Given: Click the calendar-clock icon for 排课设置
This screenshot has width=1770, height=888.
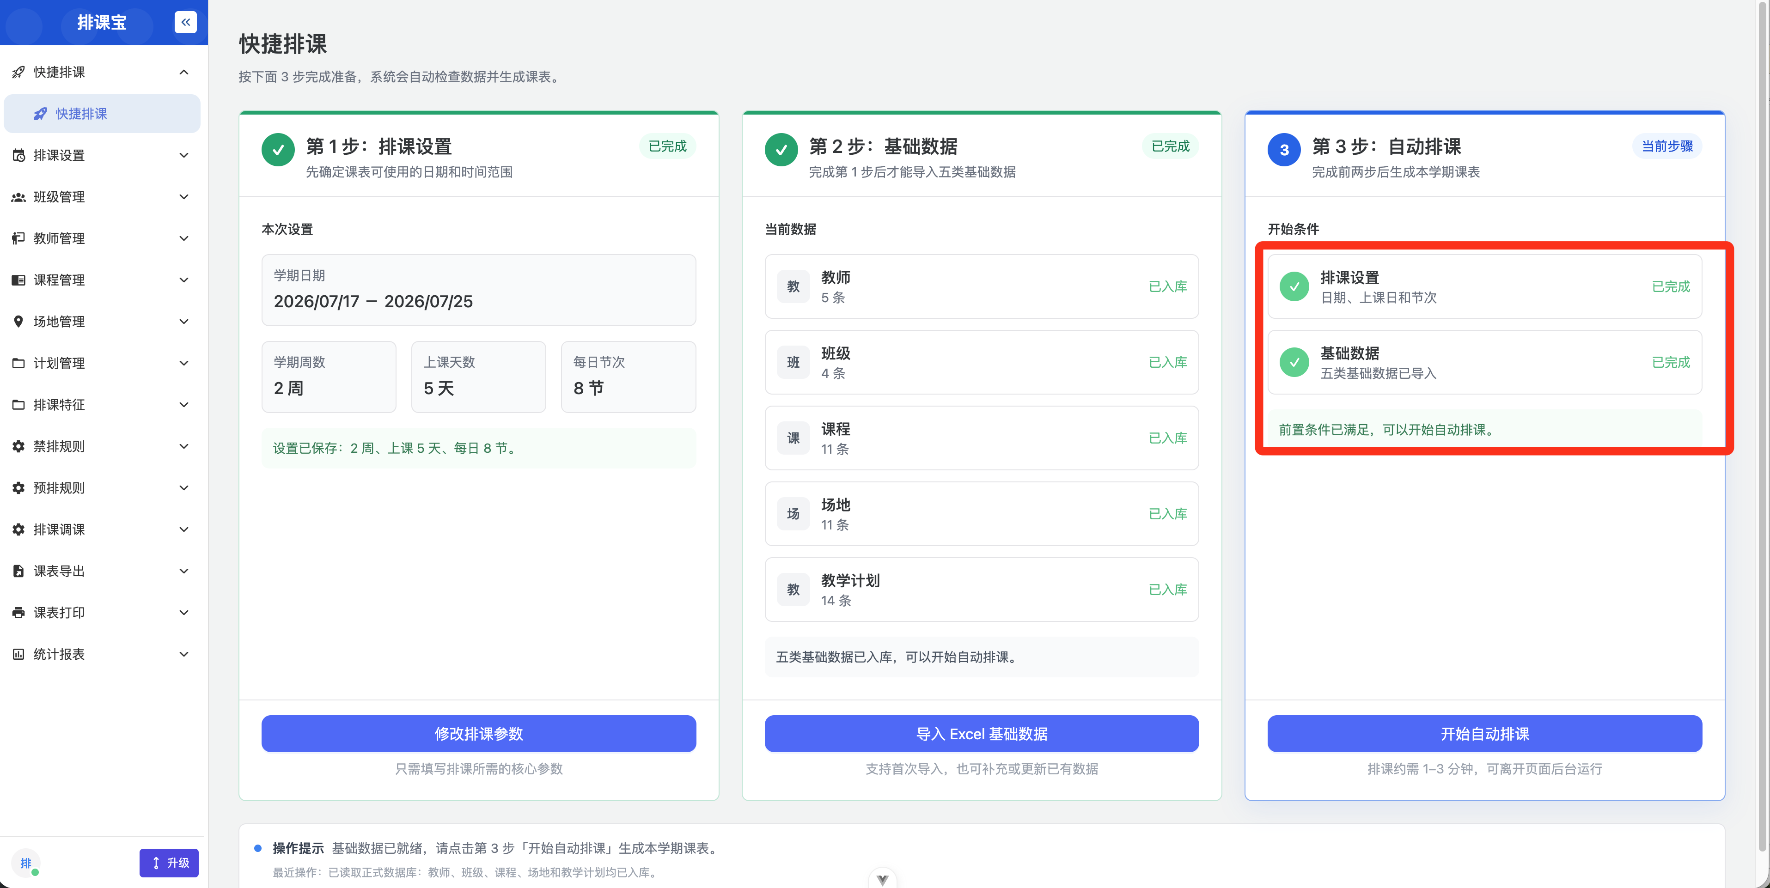Looking at the screenshot, I should point(18,155).
